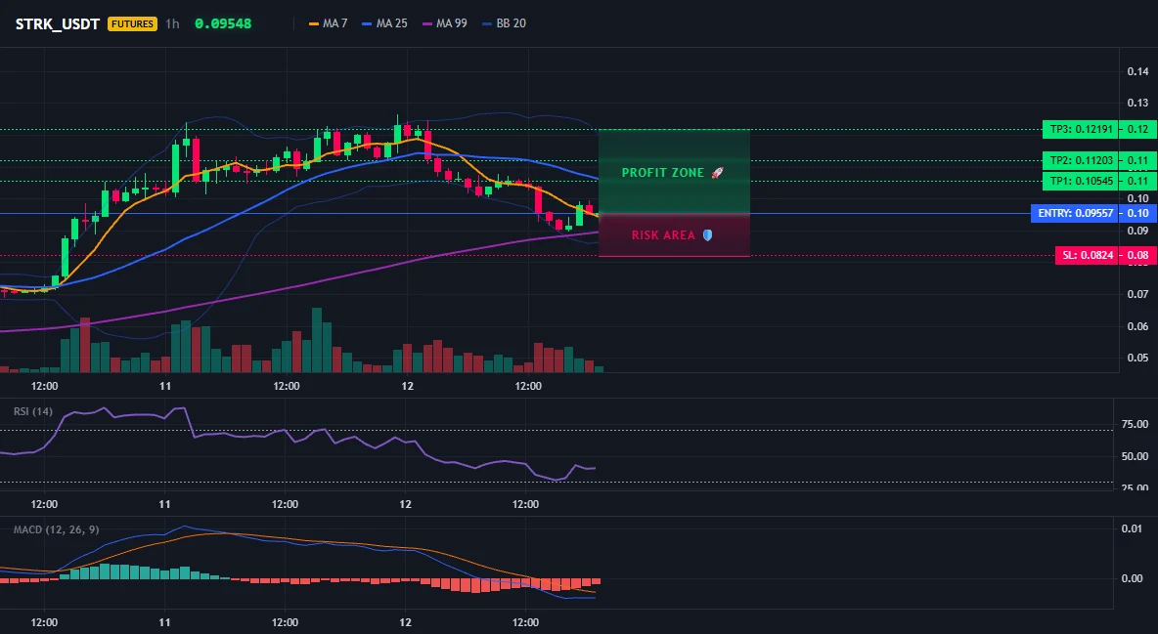1158x634 pixels.
Task: Click the 0.00 value on the MACD axis
Action: pos(1133,578)
